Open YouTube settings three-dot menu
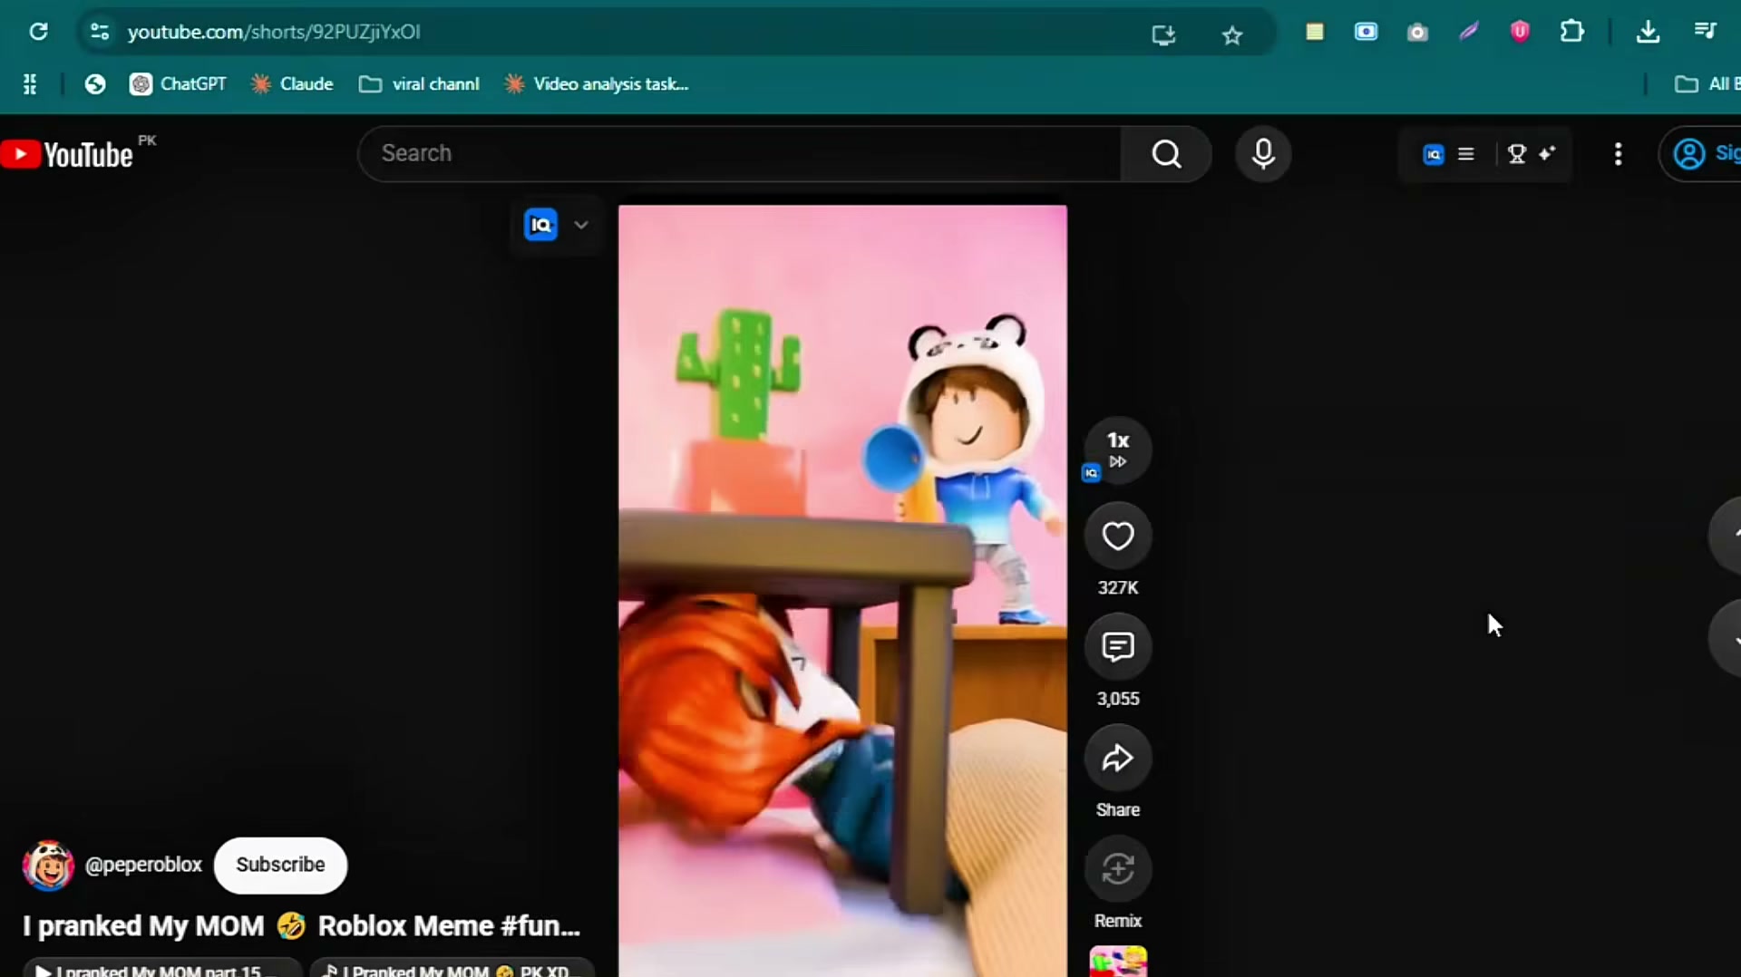This screenshot has height=977, width=1741. pyautogui.click(x=1618, y=154)
